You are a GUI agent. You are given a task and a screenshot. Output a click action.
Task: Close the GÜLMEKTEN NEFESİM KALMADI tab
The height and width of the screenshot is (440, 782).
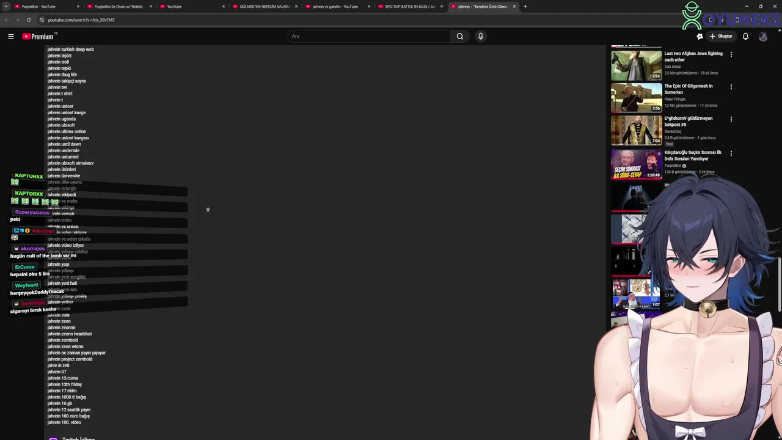[x=296, y=6]
